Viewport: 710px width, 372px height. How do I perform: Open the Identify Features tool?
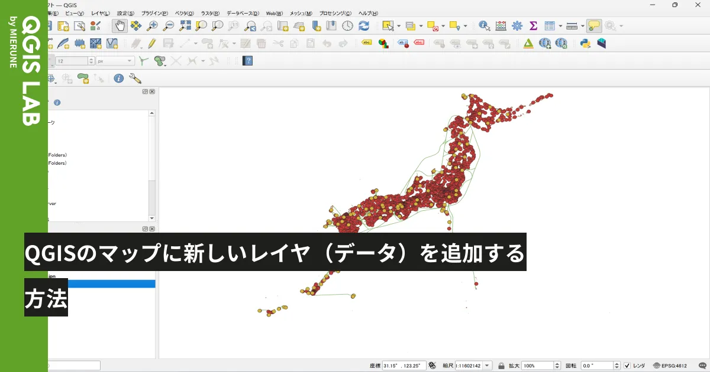click(484, 26)
